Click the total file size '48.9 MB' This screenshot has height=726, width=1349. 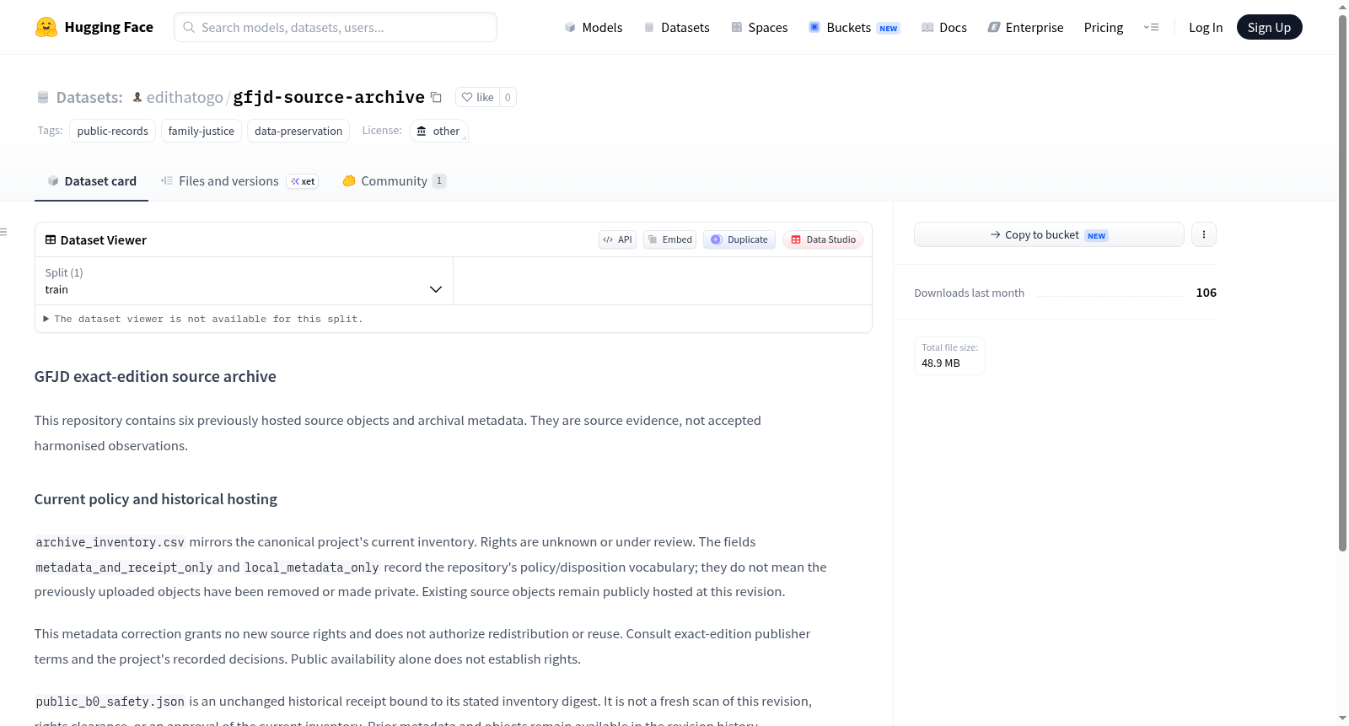tap(941, 363)
